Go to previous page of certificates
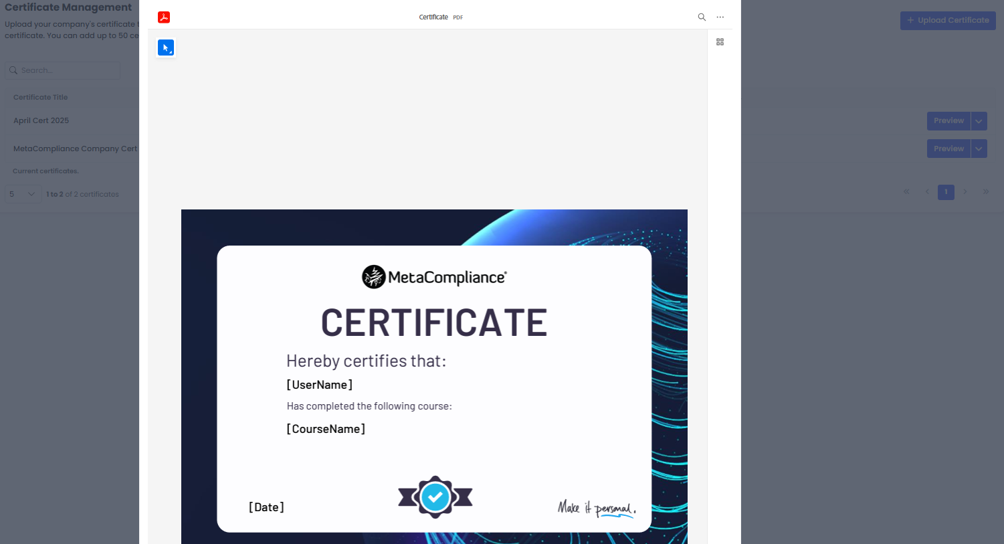Viewport: 1004px width, 544px height. 927,192
